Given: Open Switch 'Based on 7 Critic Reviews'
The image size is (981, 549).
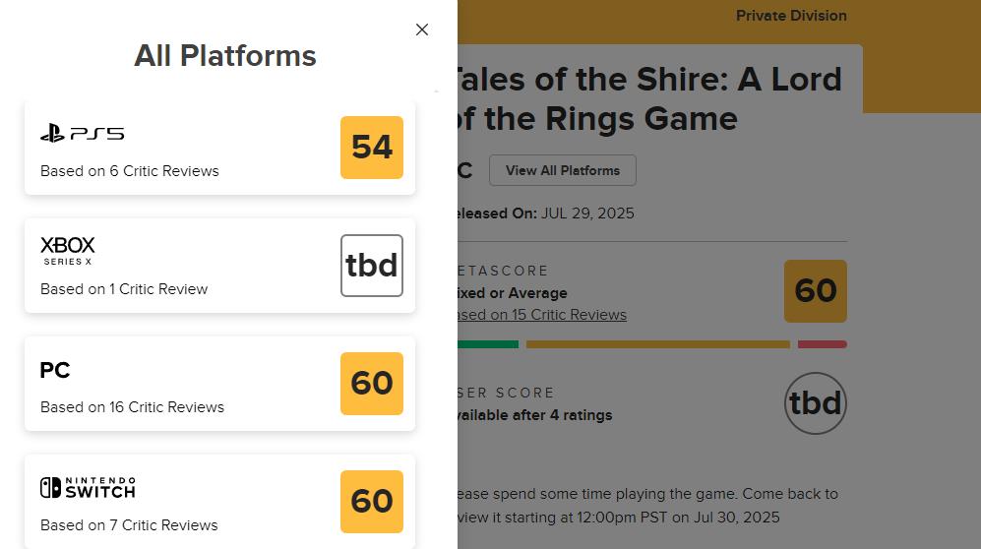Looking at the screenshot, I should [x=129, y=525].
